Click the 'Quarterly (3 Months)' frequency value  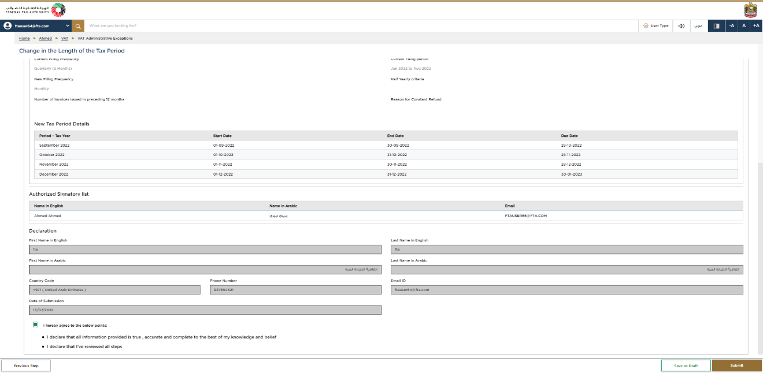53,69
